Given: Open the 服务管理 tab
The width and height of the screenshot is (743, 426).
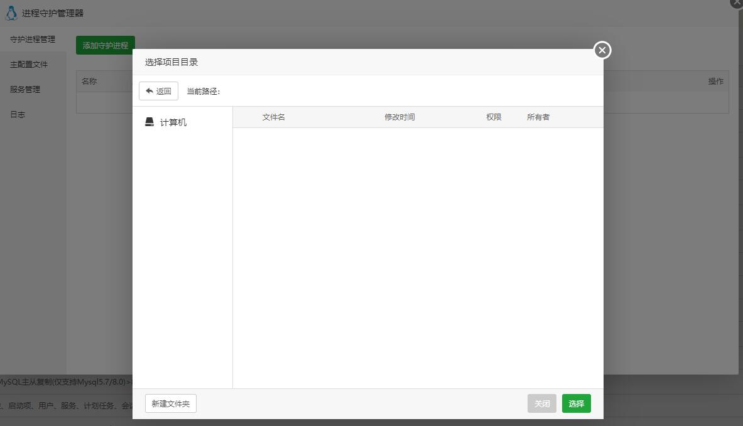Looking at the screenshot, I should 25,90.
